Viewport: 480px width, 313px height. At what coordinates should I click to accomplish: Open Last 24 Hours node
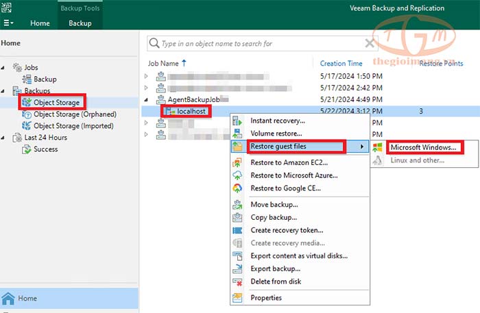46,138
